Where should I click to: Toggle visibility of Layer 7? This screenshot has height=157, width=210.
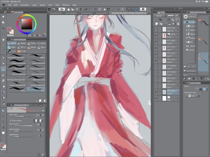pyautogui.click(x=156, y=48)
